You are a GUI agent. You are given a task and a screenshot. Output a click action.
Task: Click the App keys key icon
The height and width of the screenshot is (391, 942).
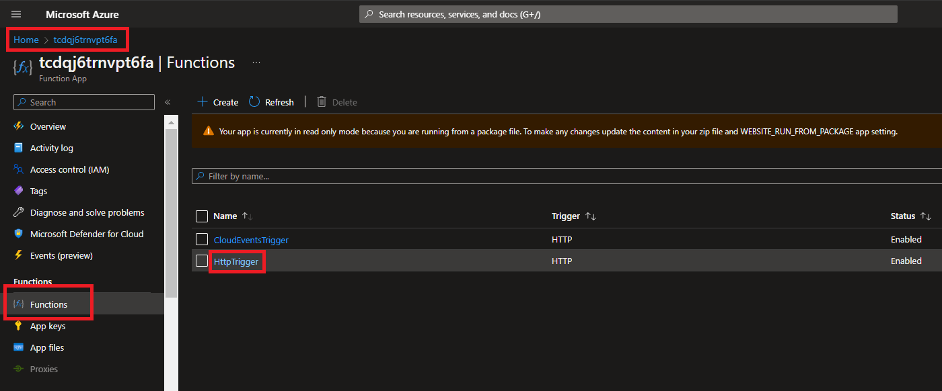pyautogui.click(x=19, y=326)
